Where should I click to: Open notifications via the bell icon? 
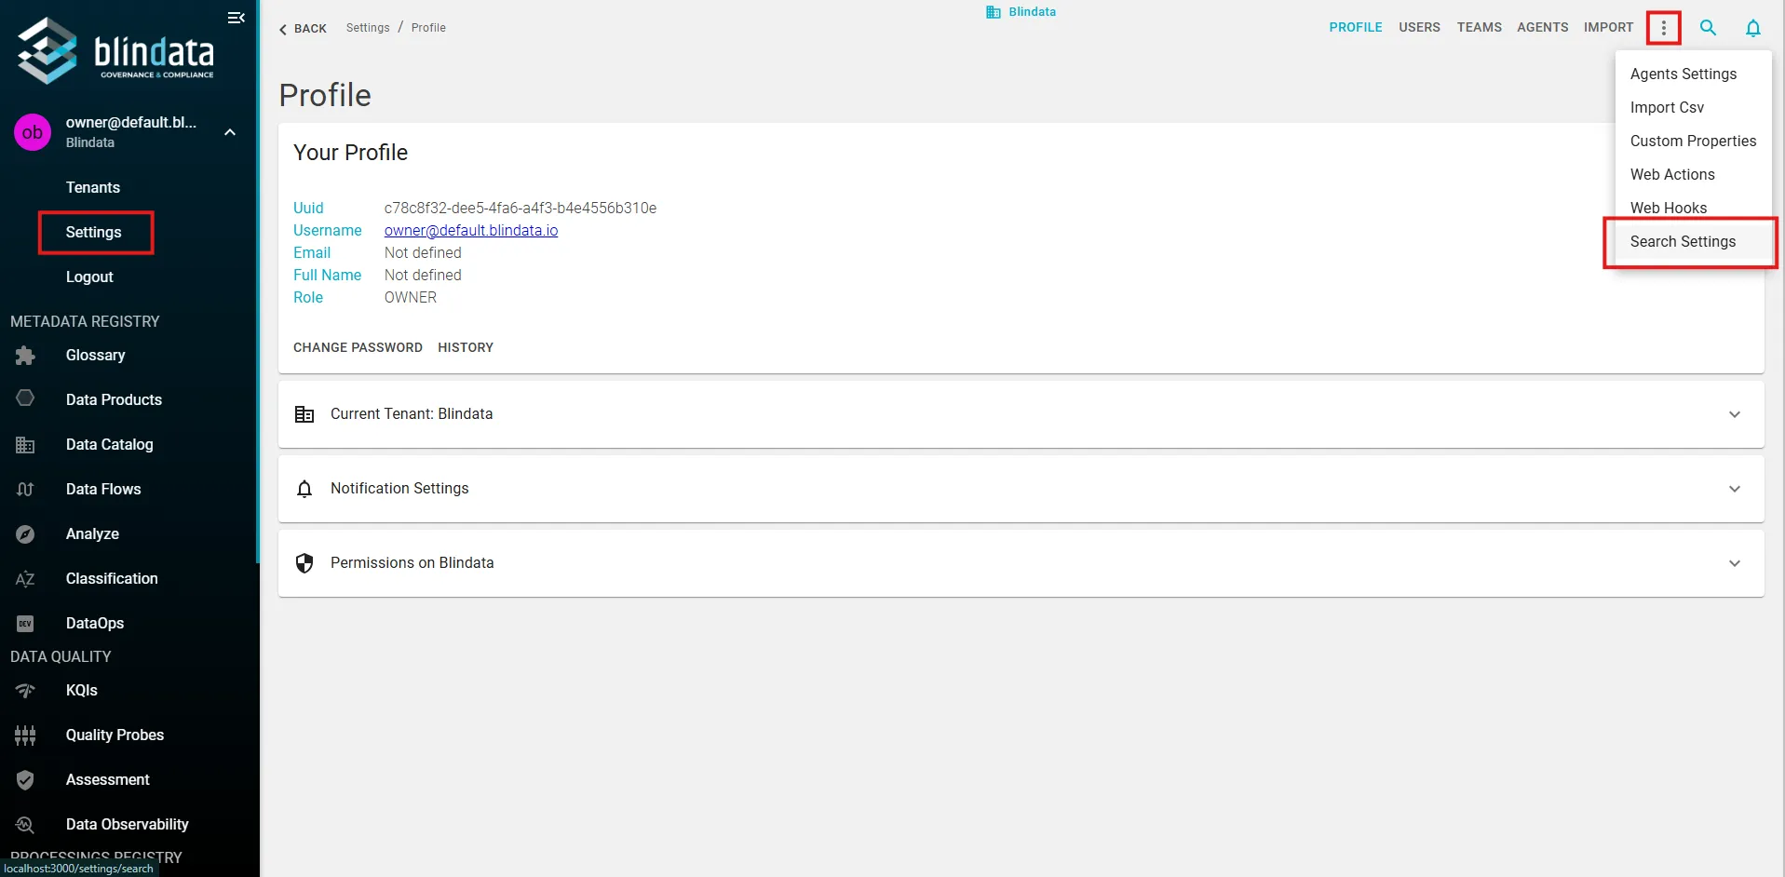1752,28
